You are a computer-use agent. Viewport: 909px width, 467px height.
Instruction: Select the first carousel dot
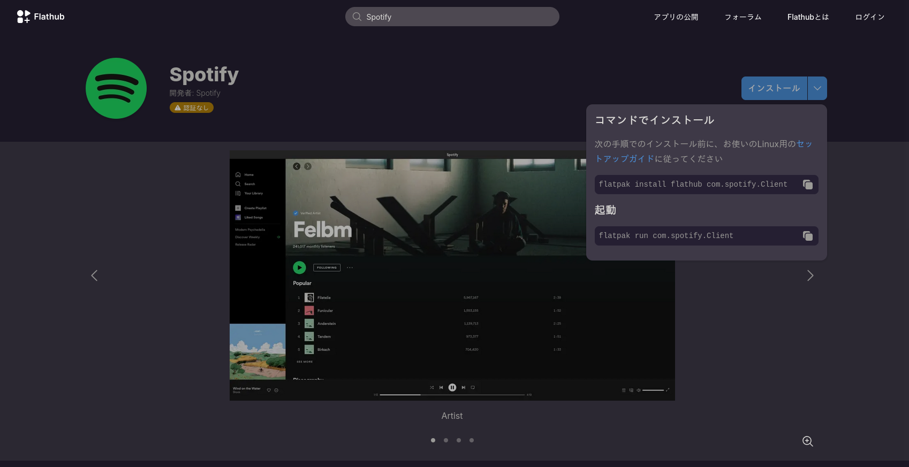point(433,440)
